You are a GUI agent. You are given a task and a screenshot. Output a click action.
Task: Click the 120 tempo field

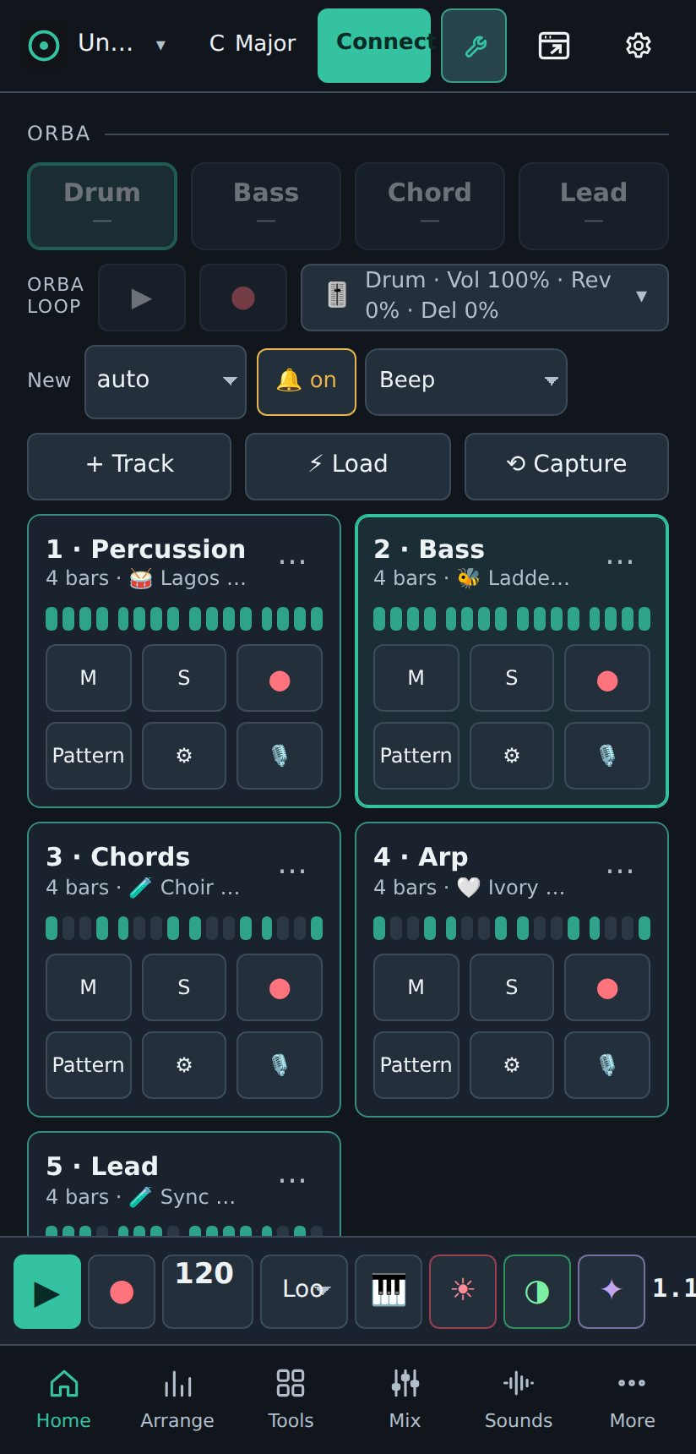click(x=208, y=1291)
